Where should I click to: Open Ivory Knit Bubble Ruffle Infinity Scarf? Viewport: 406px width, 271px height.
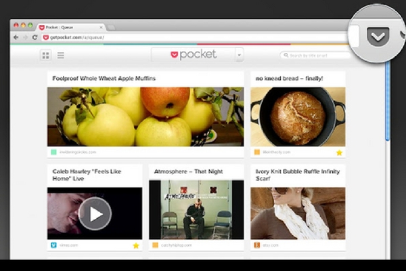(x=298, y=175)
